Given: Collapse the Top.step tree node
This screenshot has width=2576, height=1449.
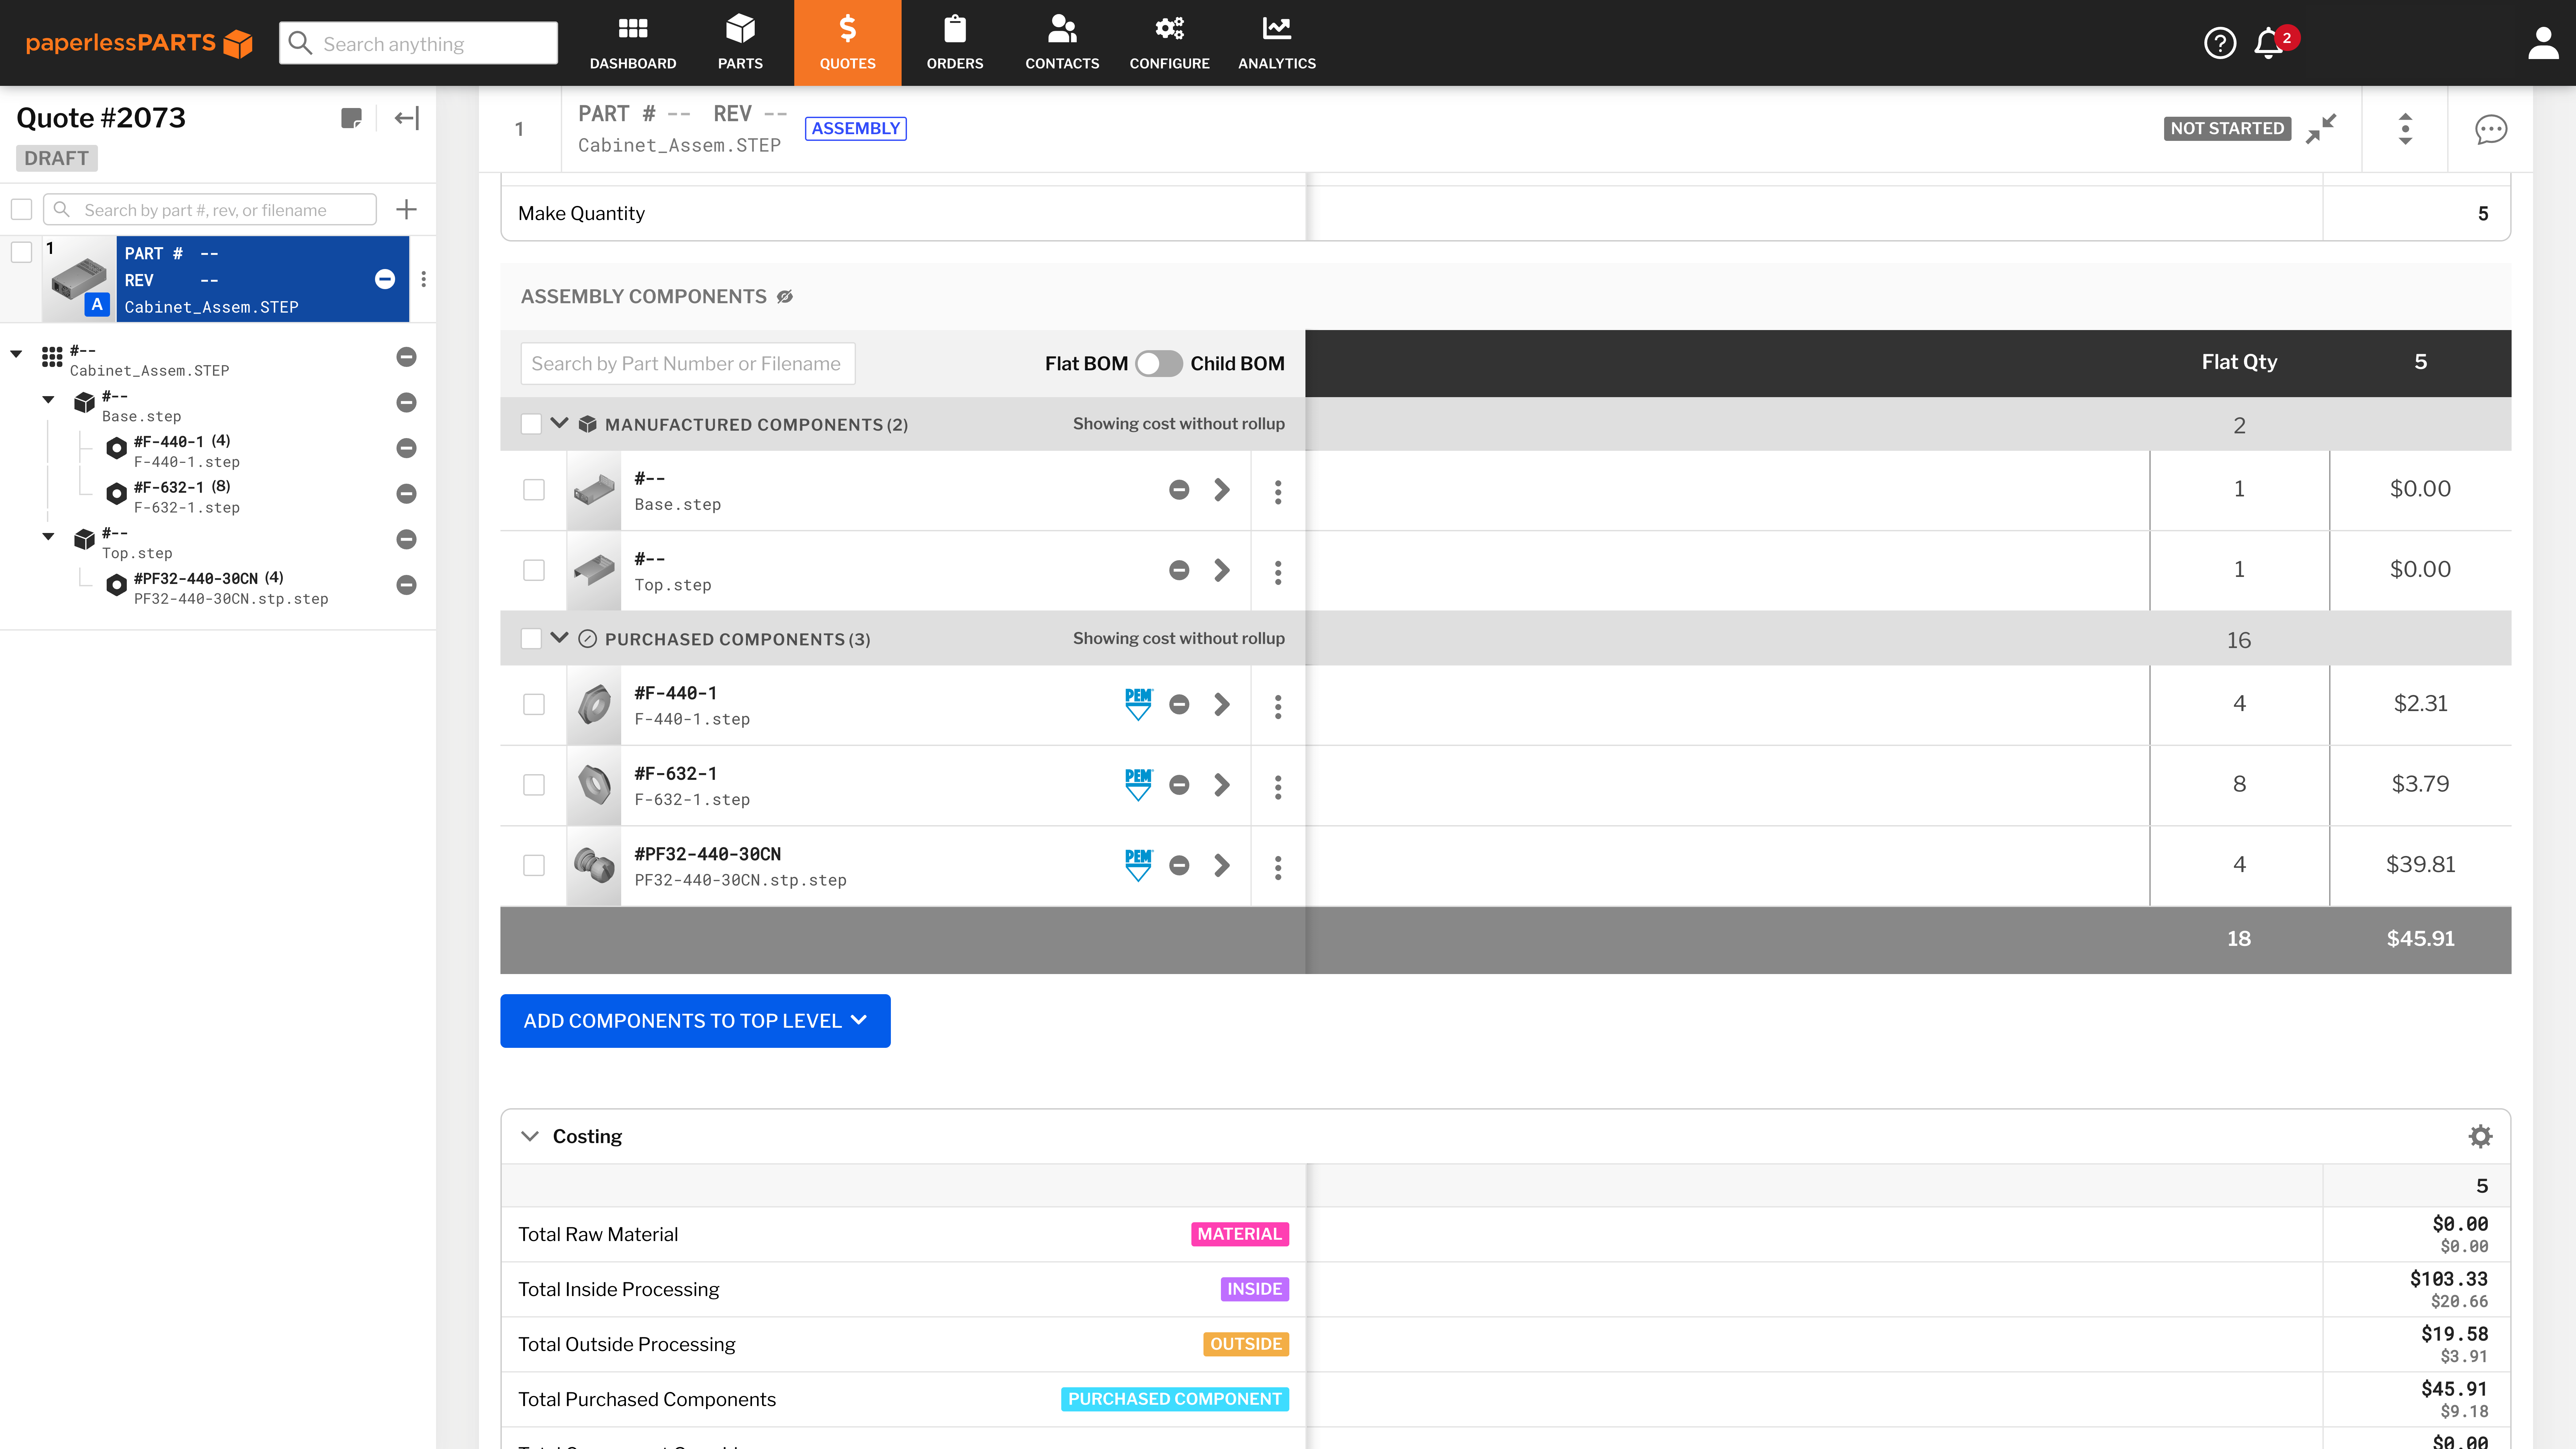Looking at the screenshot, I should click(48, 537).
